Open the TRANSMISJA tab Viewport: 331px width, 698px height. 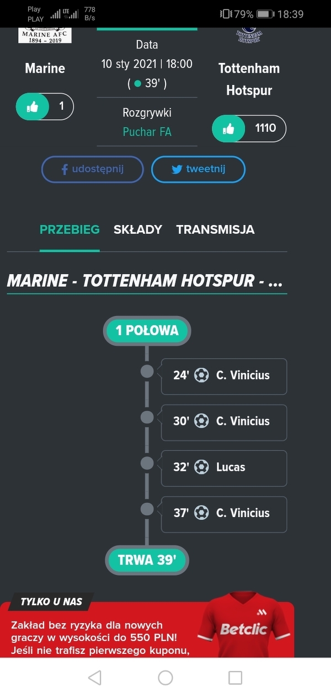(215, 229)
